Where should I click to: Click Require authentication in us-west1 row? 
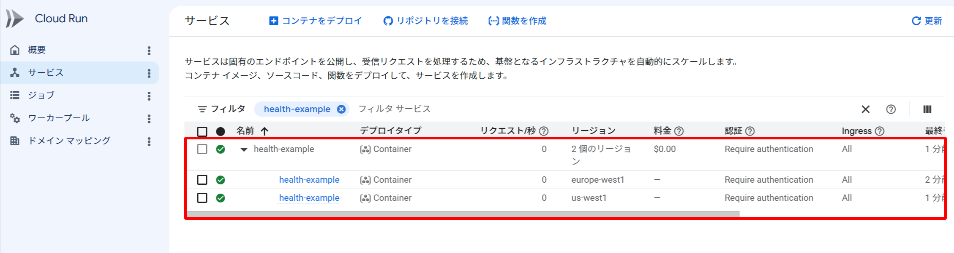(x=769, y=198)
